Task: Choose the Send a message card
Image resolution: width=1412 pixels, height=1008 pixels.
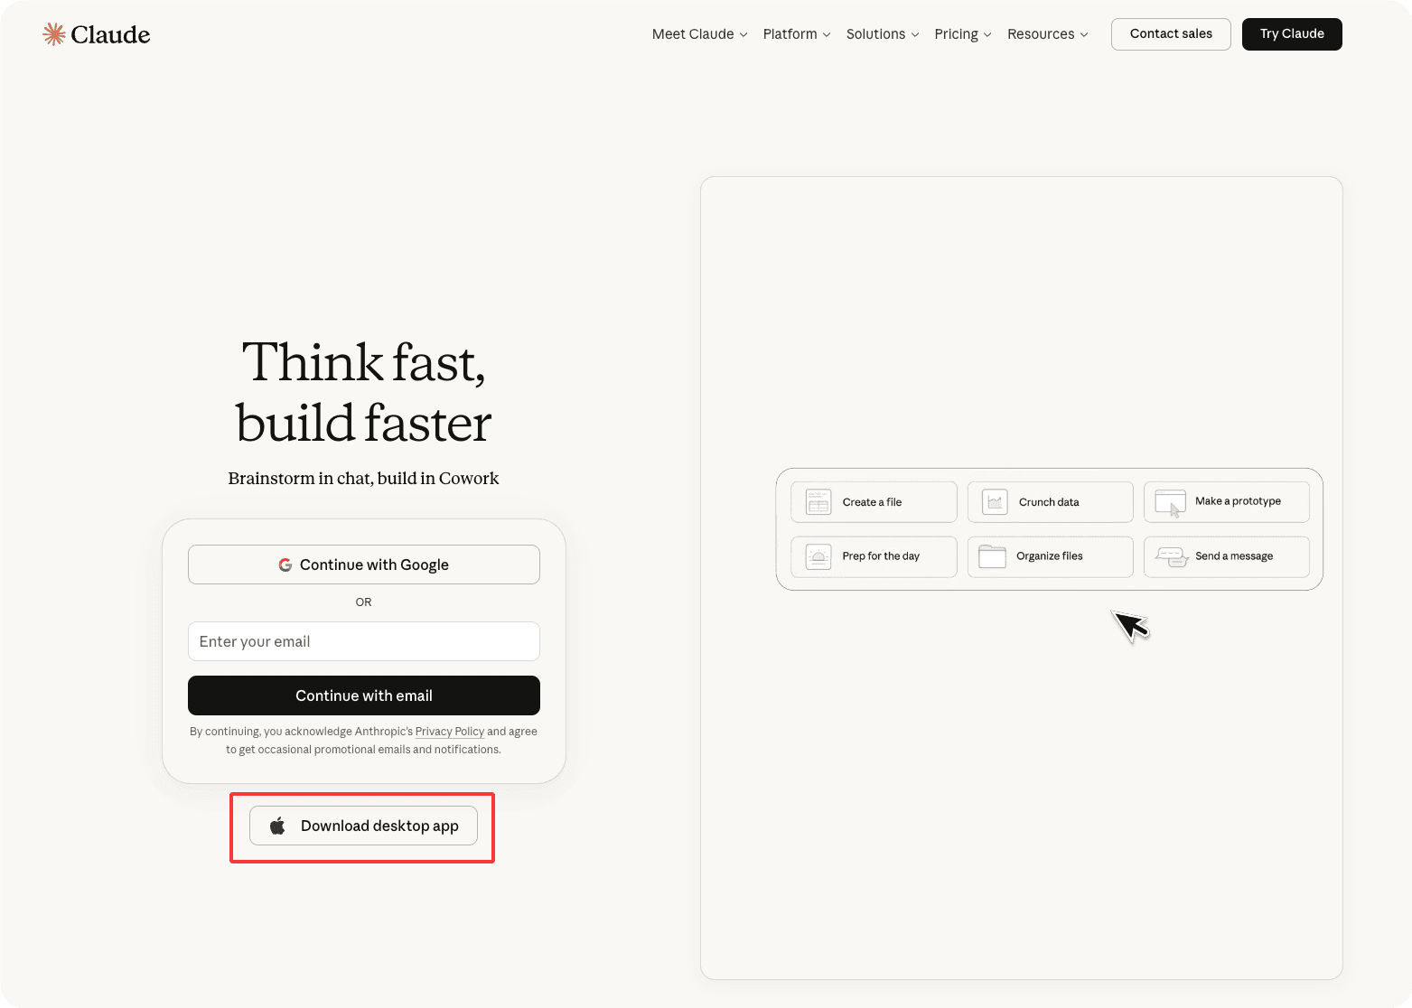Action: tap(1227, 556)
